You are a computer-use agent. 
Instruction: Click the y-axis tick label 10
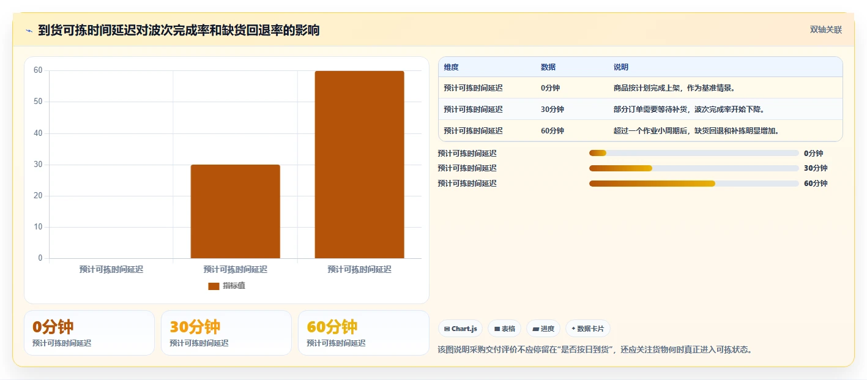38,227
